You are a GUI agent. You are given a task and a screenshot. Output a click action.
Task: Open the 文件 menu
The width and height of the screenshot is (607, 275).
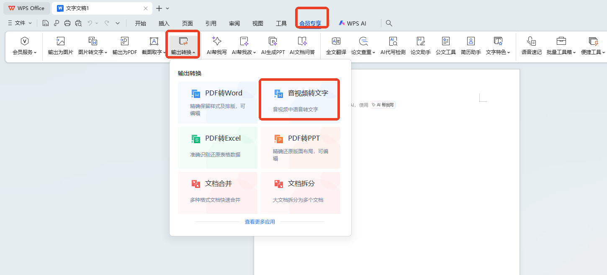click(20, 23)
